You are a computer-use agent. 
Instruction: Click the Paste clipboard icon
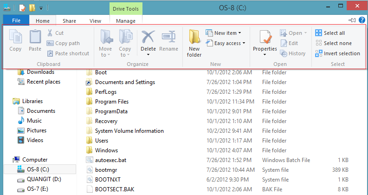pyautogui.click(x=35, y=37)
